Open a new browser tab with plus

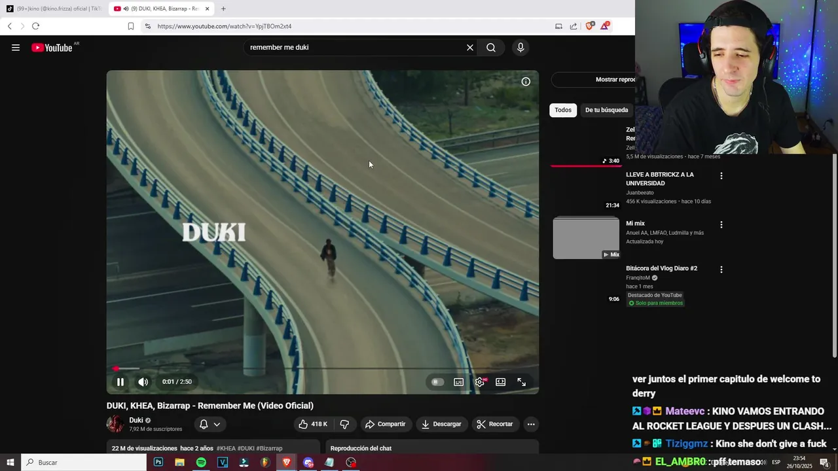223,9
